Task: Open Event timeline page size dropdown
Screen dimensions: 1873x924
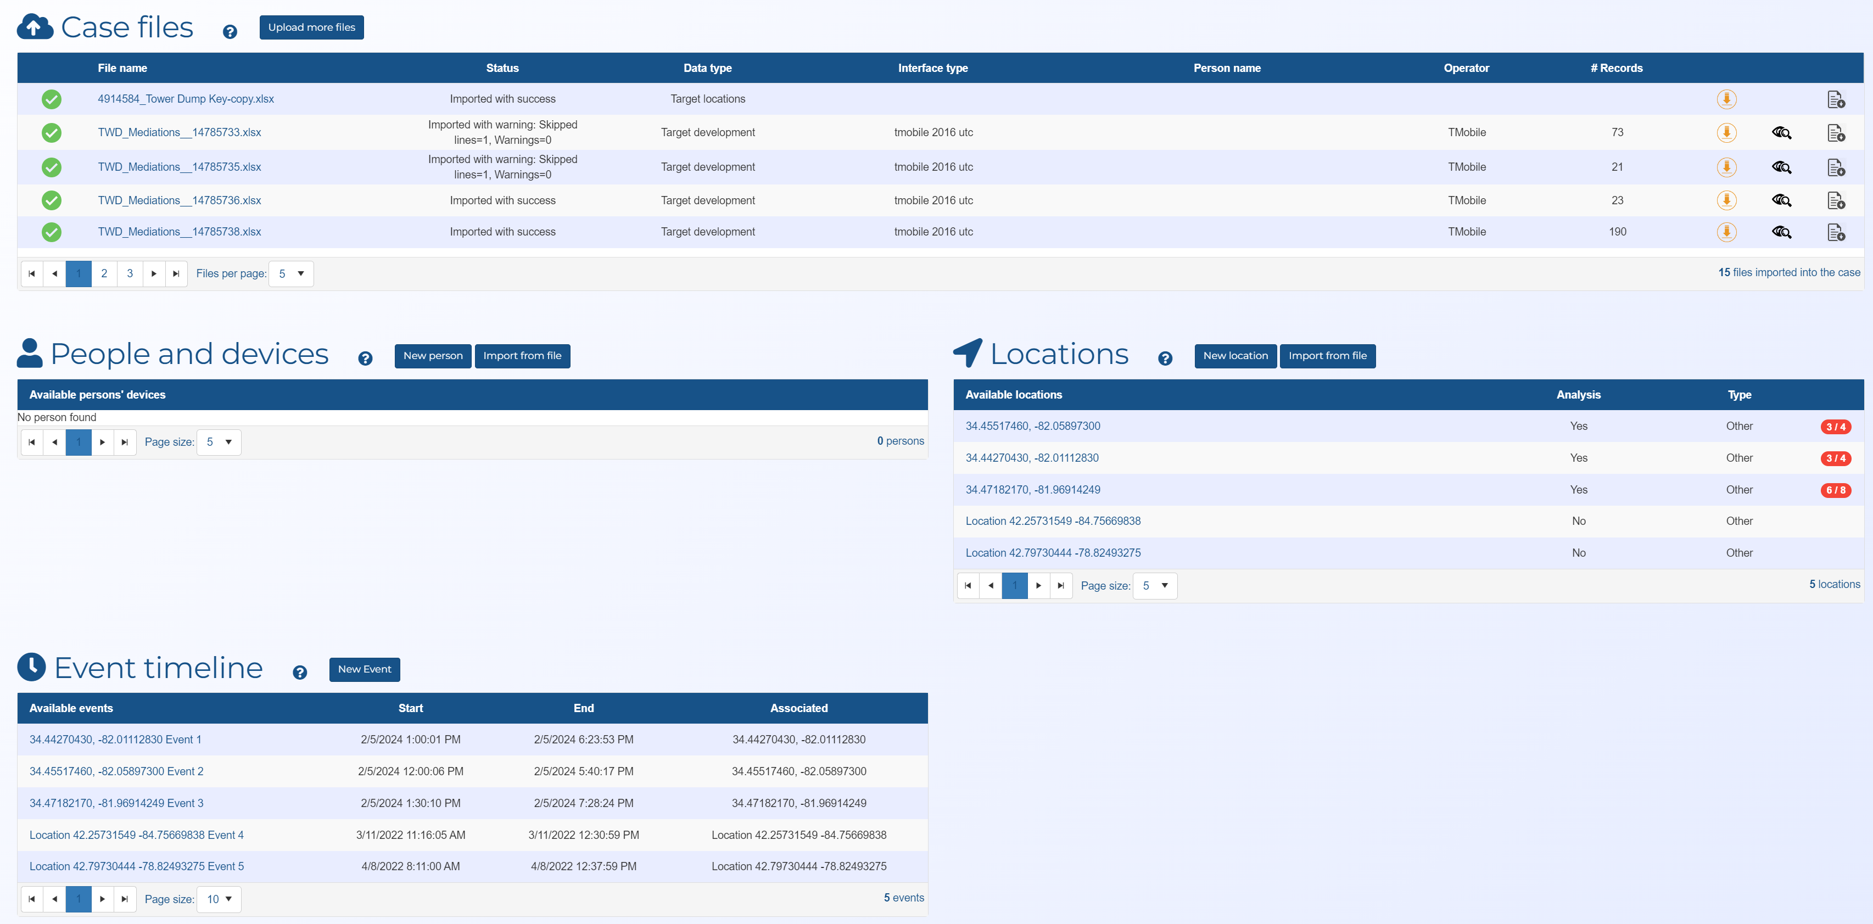Action: (x=219, y=899)
